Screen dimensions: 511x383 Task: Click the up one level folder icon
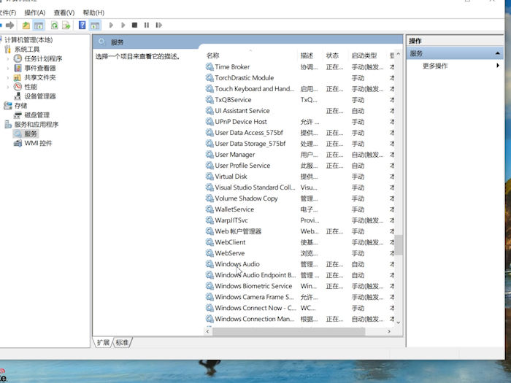point(26,25)
